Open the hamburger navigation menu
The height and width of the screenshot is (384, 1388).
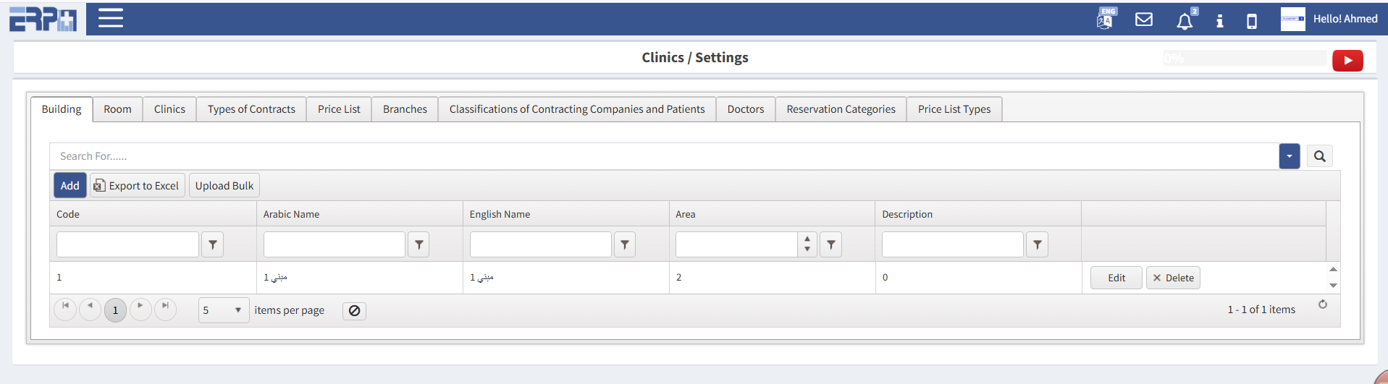tap(111, 18)
